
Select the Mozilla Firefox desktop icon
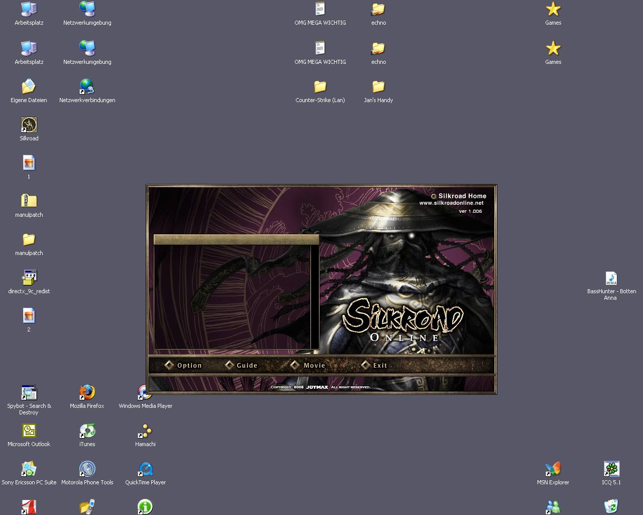coord(87,392)
